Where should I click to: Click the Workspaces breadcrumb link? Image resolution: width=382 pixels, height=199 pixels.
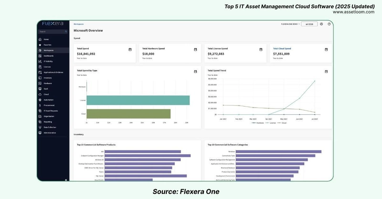coord(79,24)
